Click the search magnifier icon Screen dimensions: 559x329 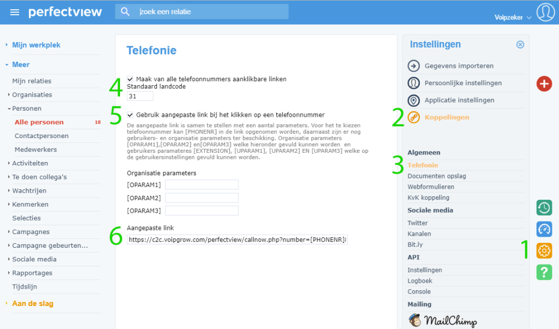tap(125, 12)
